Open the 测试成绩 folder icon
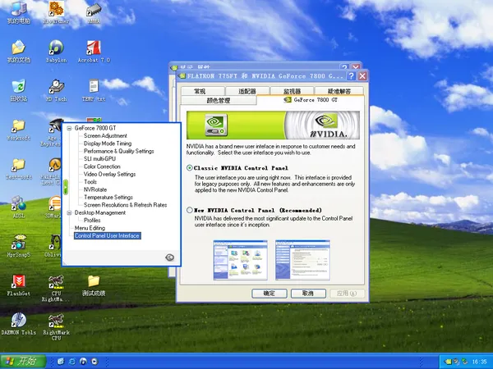The width and height of the screenshot is (493, 369). coord(94,285)
